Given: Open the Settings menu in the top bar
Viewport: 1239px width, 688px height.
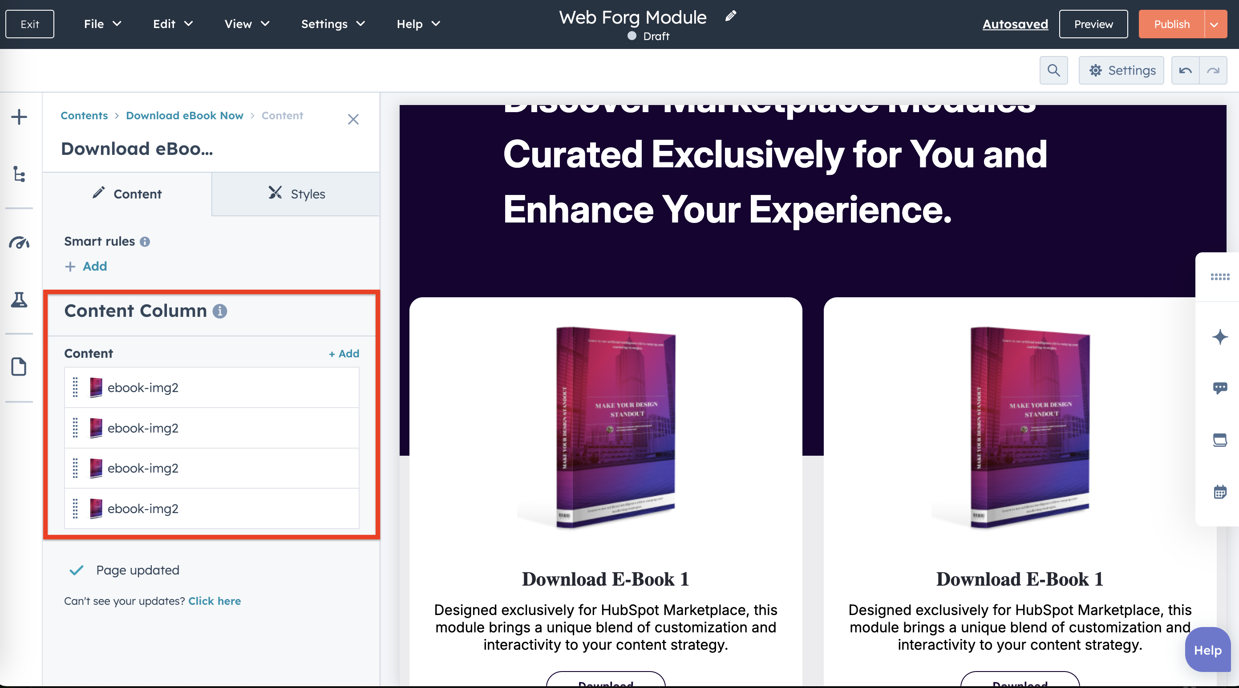Looking at the screenshot, I should [x=333, y=24].
